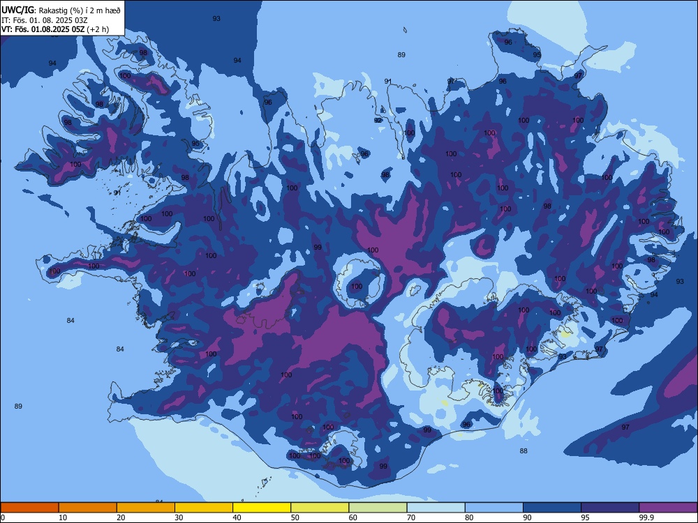The image size is (698, 523).
Task: Pick the purple above-99.9 legend swatch
Action: [x=668, y=508]
